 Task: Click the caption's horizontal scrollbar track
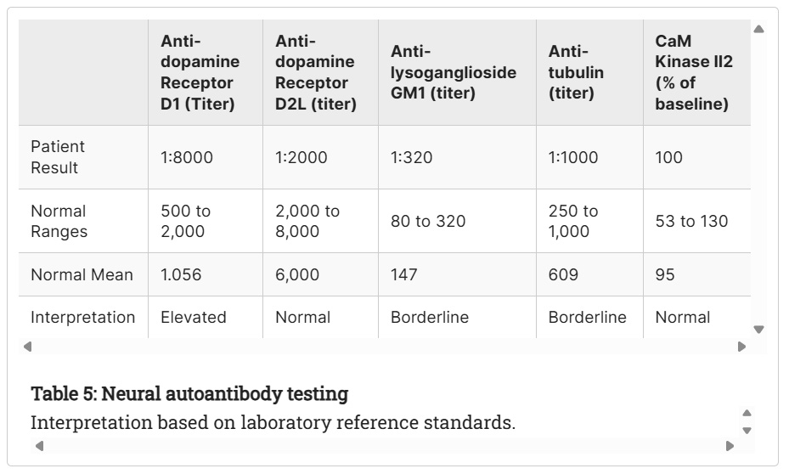(x=384, y=445)
